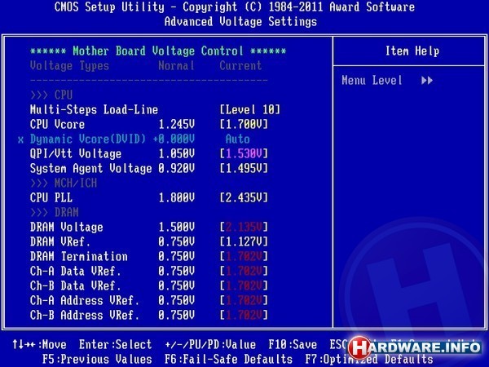Click the >>> DRAM section header
489x367 pixels.
55,213
